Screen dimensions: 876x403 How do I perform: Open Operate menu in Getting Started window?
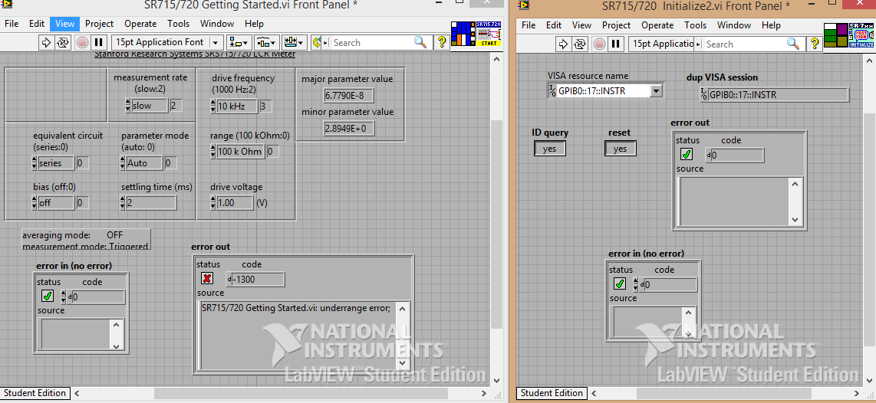point(141,24)
